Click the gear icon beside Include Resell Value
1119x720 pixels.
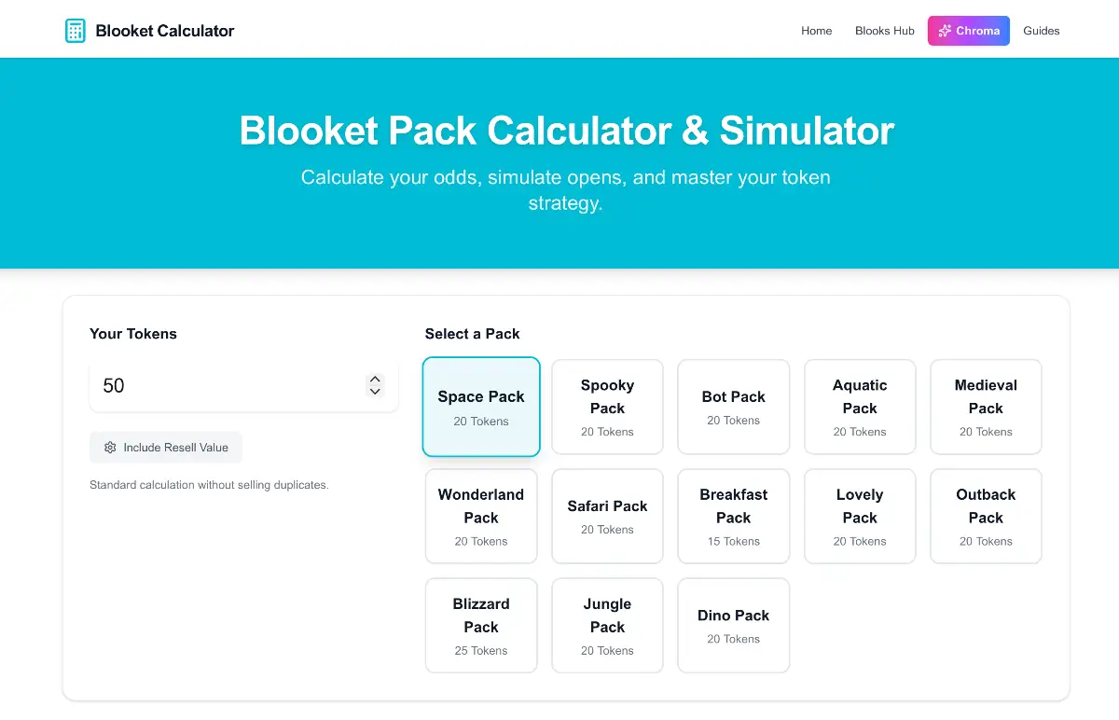(110, 448)
